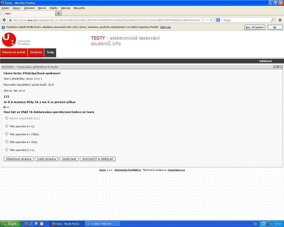
Task: Open the Záložky menu
Action: point(54,8)
